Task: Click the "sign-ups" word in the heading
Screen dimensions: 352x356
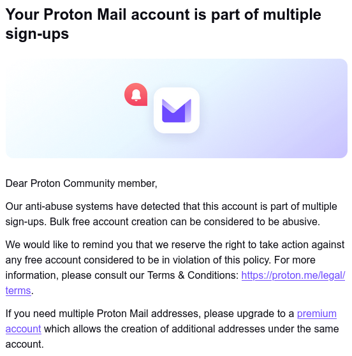Action: 37,34
